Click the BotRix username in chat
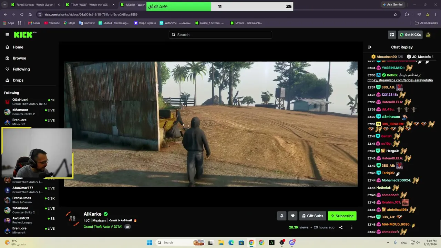This screenshot has width=441, height=248. [x=392, y=75]
